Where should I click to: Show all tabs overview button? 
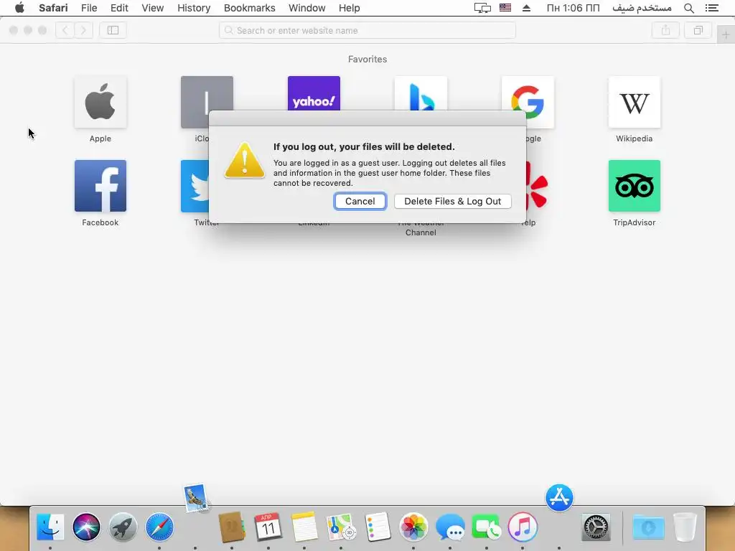click(698, 30)
